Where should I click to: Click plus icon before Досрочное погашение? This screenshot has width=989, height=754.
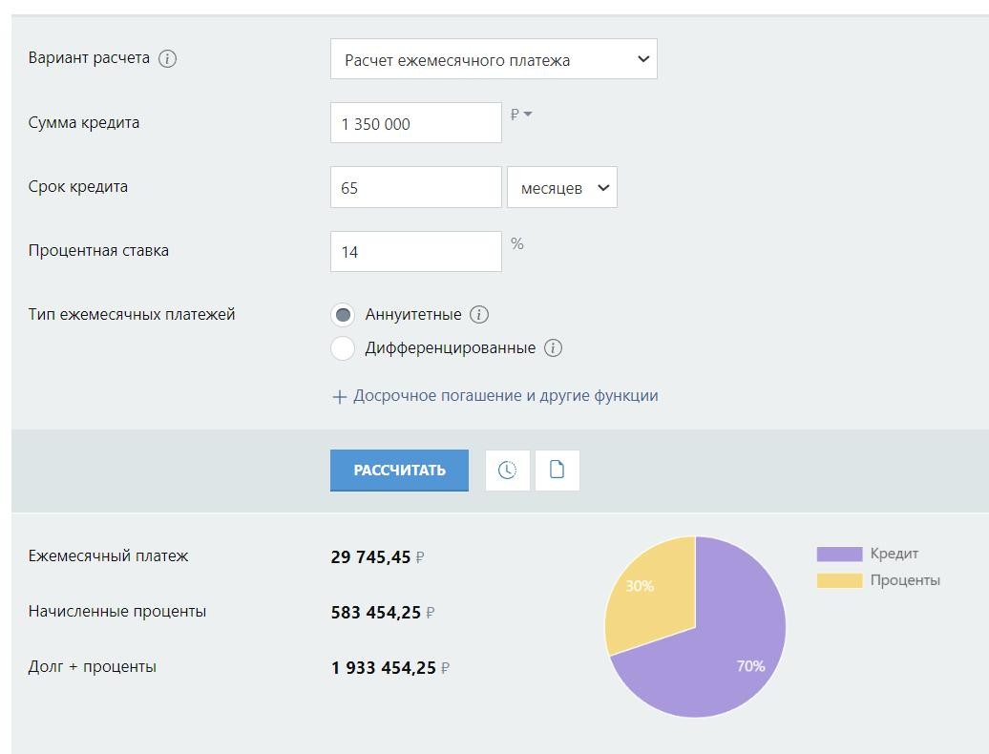click(x=339, y=396)
